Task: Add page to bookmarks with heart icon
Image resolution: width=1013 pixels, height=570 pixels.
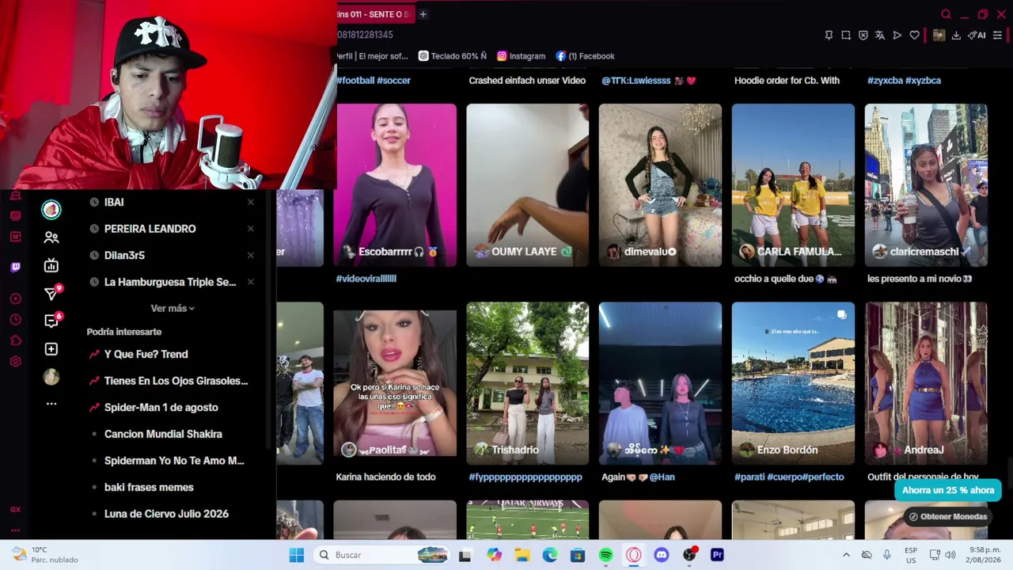Action: 914,35
